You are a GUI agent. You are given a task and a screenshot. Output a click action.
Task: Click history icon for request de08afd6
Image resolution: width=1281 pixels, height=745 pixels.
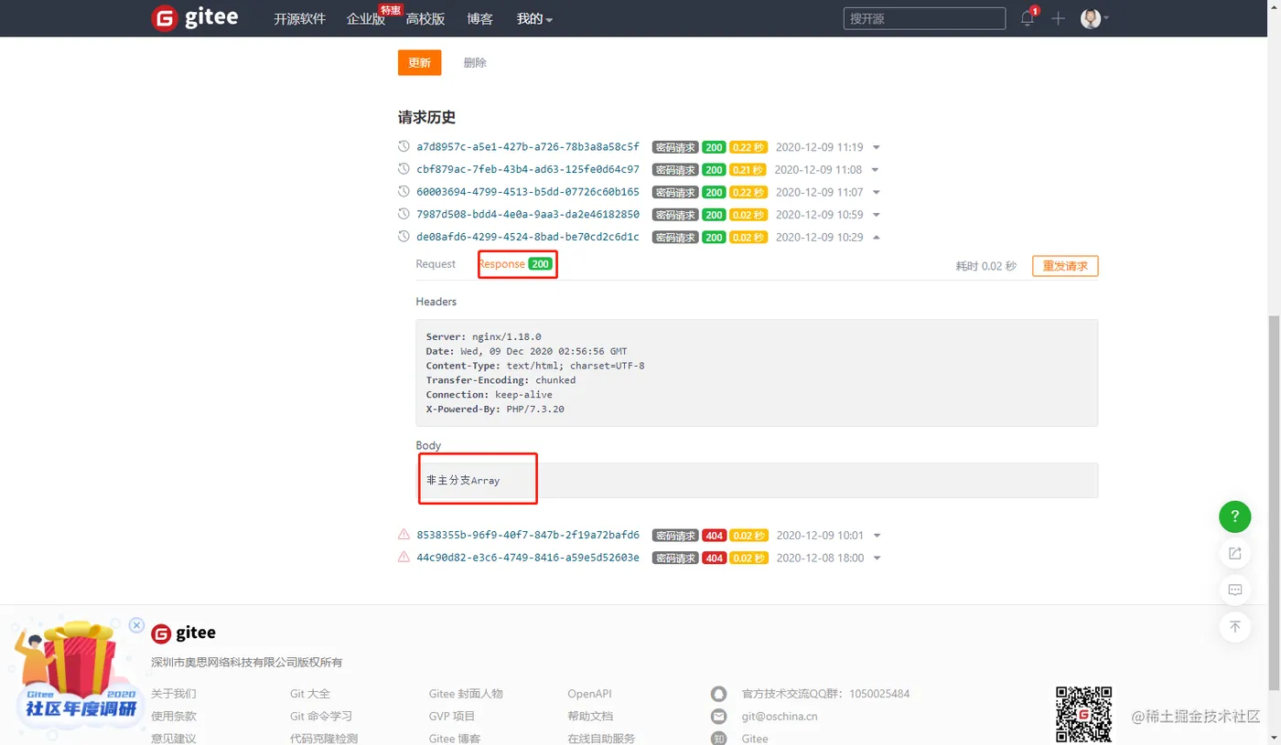(x=404, y=237)
